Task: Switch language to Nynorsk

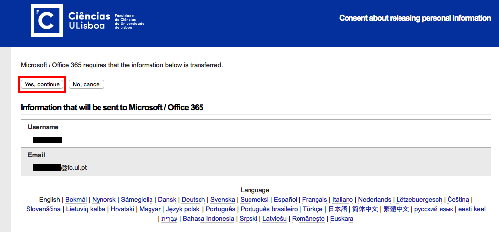Action: point(104,199)
